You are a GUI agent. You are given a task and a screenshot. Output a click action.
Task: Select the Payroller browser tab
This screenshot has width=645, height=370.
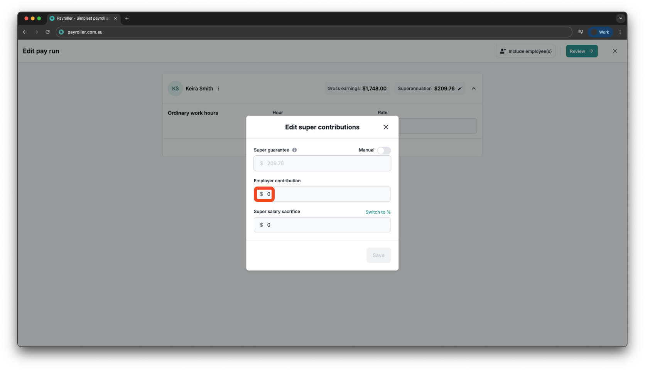(x=82, y=18)
